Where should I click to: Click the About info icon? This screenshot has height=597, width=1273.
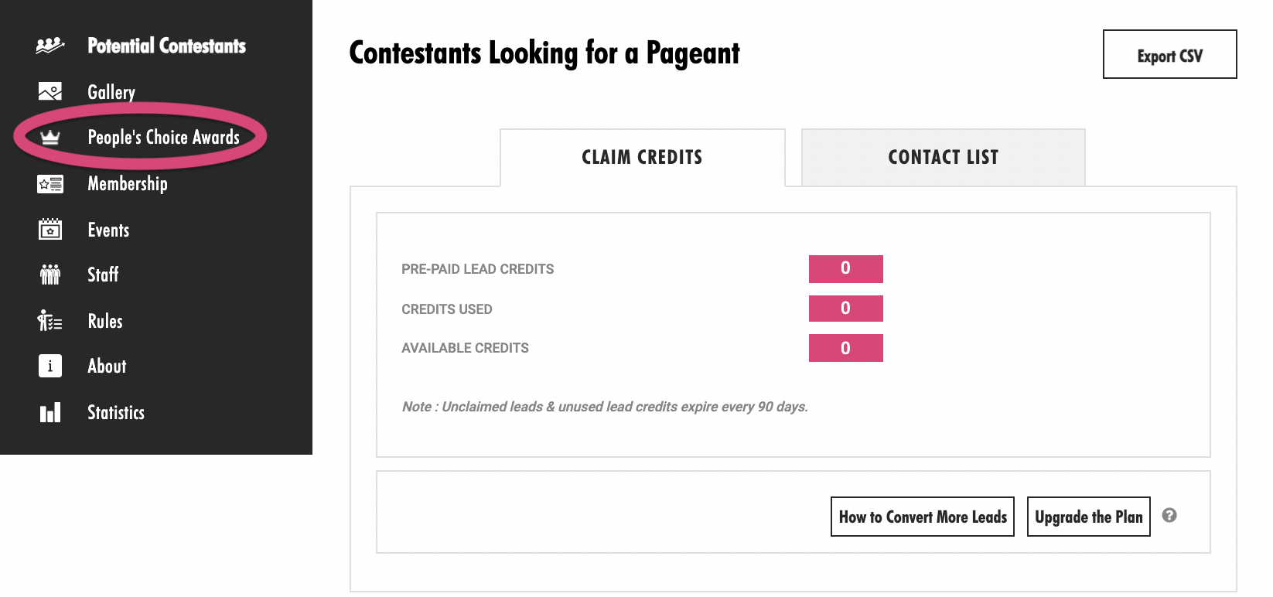tap(50, 366)
